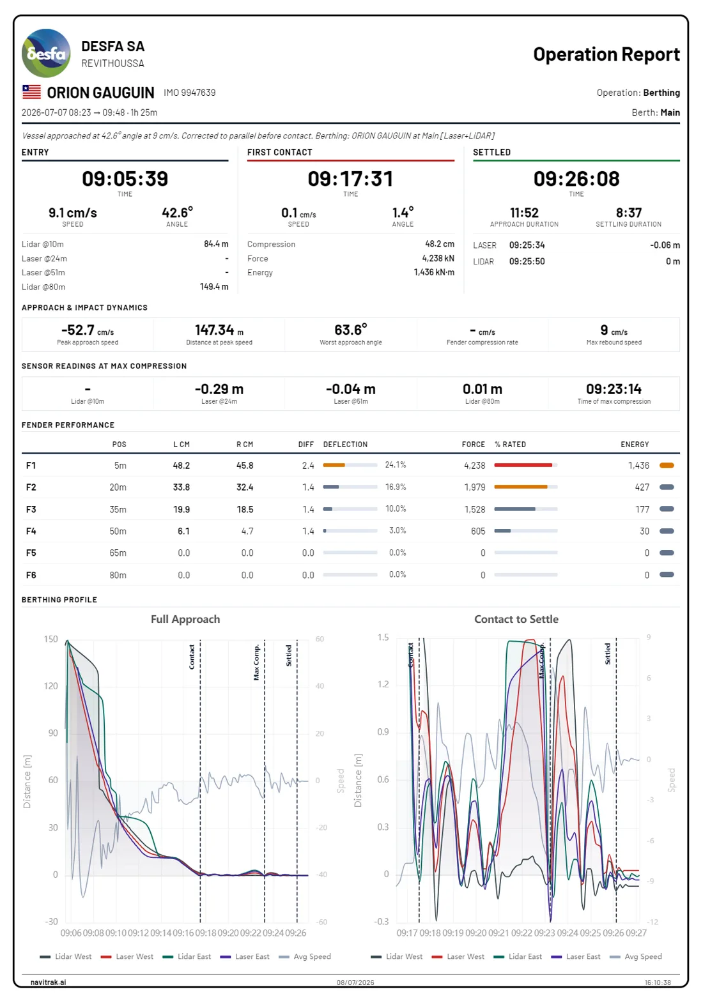Toggle Lidar West legend in Full Approach chart

(x=66, y=956)
